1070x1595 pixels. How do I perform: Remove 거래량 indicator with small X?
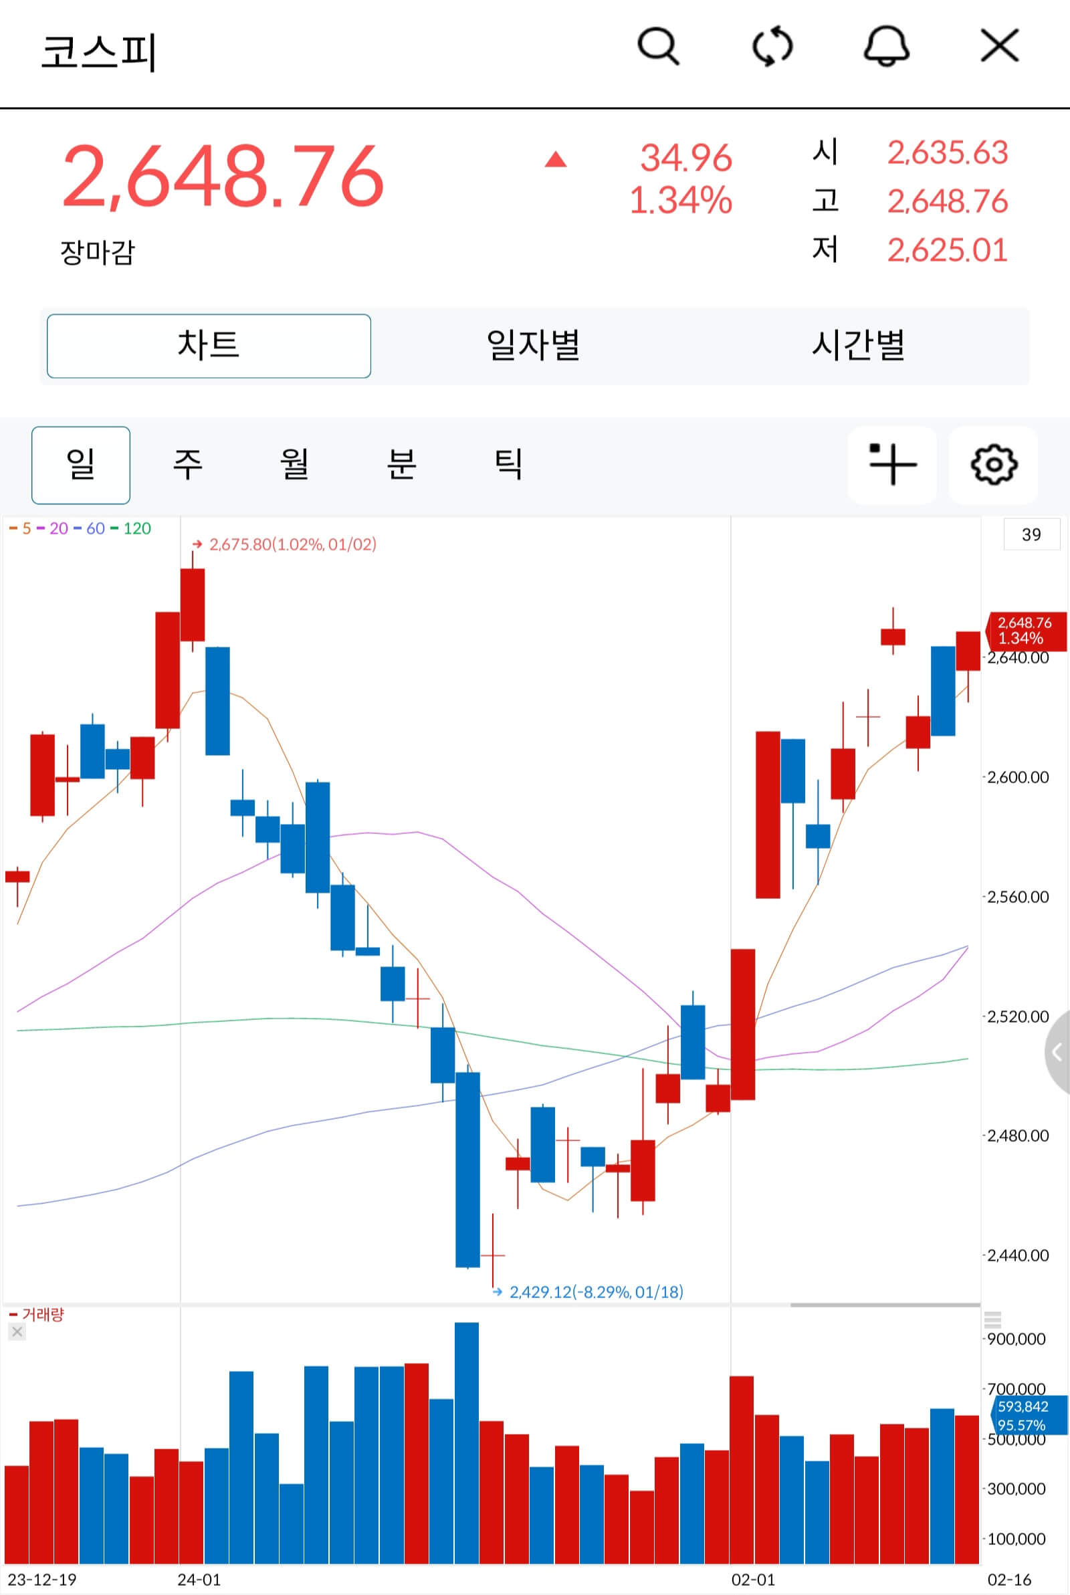click(17, 1331)
